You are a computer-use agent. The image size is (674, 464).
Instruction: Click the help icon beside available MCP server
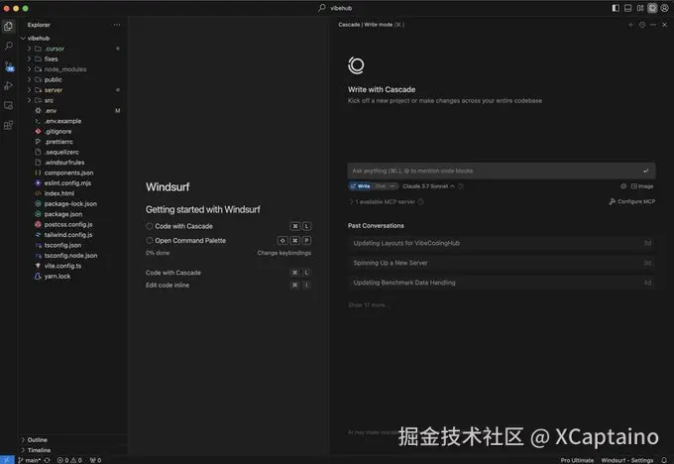421,201
